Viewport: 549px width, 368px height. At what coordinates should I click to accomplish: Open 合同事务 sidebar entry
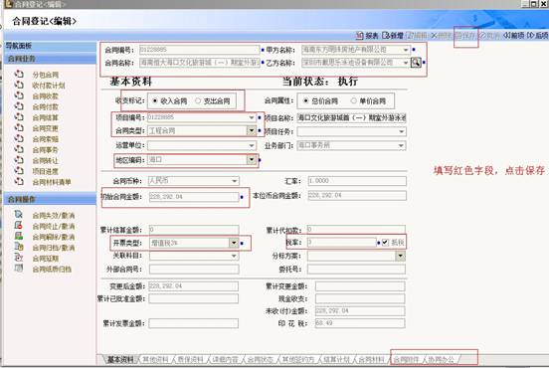pos(45,150)
